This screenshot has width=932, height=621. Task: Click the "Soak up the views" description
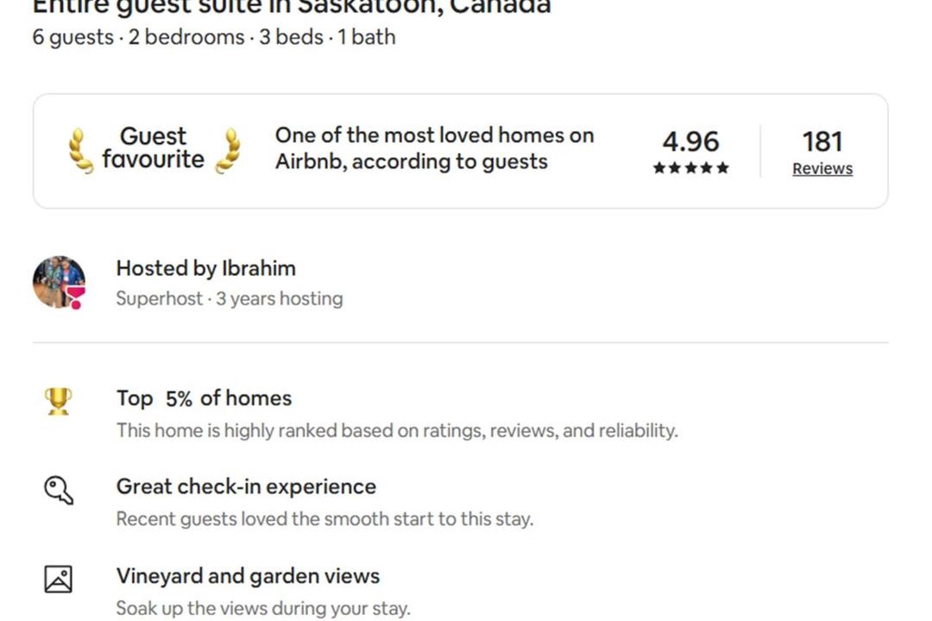coord(262,608)
